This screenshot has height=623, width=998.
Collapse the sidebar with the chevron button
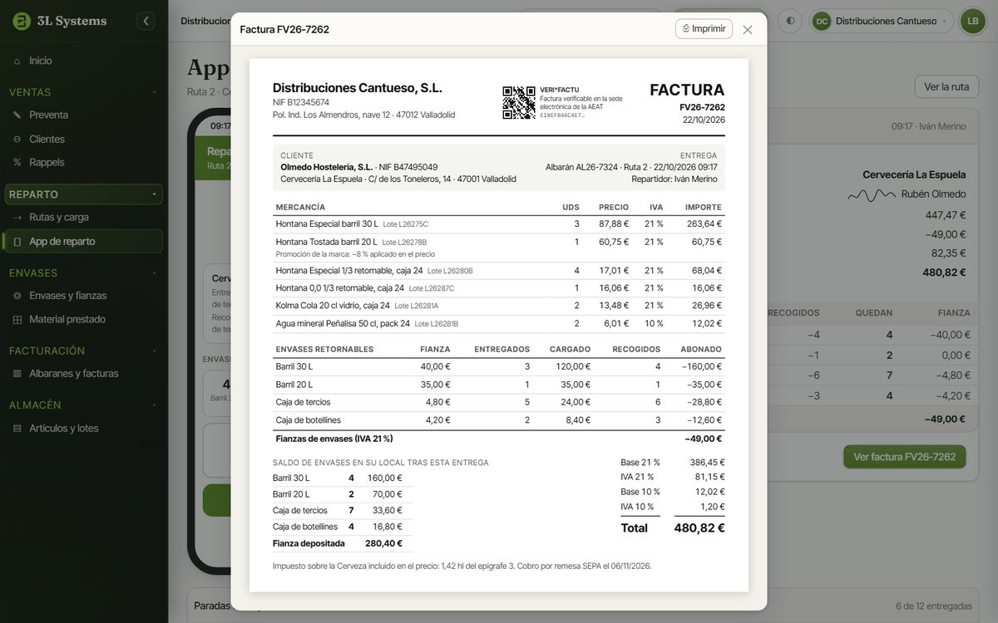click(146, 22)
